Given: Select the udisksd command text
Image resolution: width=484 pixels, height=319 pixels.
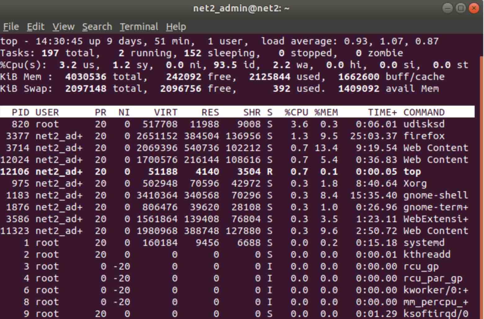Looking at the screenshot, I should 424,124.
